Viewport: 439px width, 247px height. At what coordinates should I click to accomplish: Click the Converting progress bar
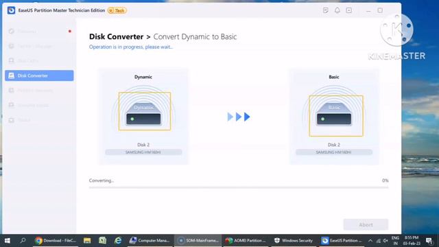[x=239, y=187]
